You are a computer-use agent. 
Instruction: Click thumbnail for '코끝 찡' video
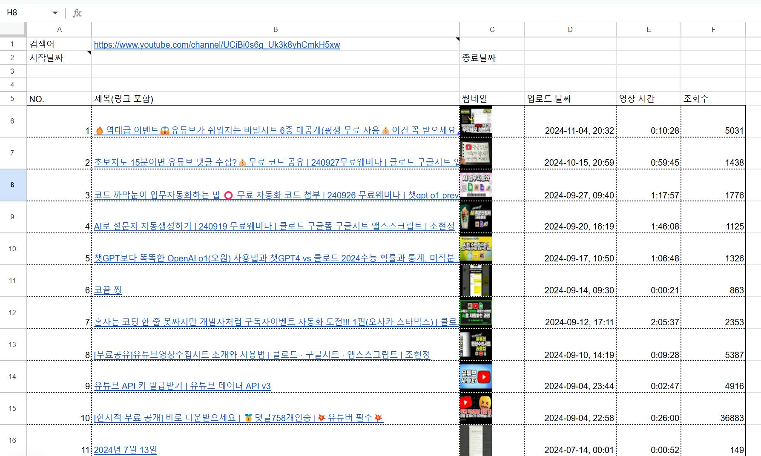point(476,281)
